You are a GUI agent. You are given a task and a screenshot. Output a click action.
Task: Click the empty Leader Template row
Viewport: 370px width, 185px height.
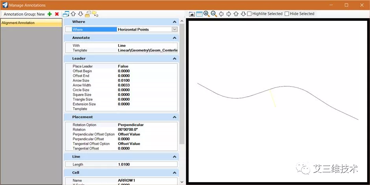click(x=121, y=109)
